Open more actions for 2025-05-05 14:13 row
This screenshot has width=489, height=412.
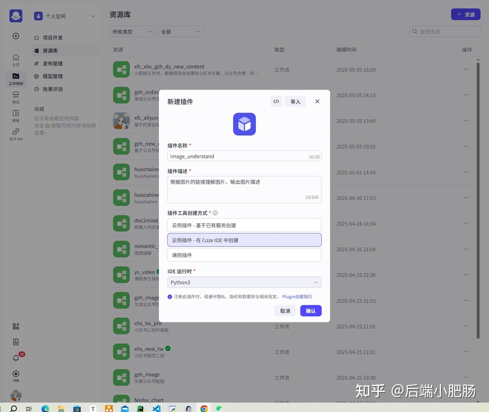[466, 95]
